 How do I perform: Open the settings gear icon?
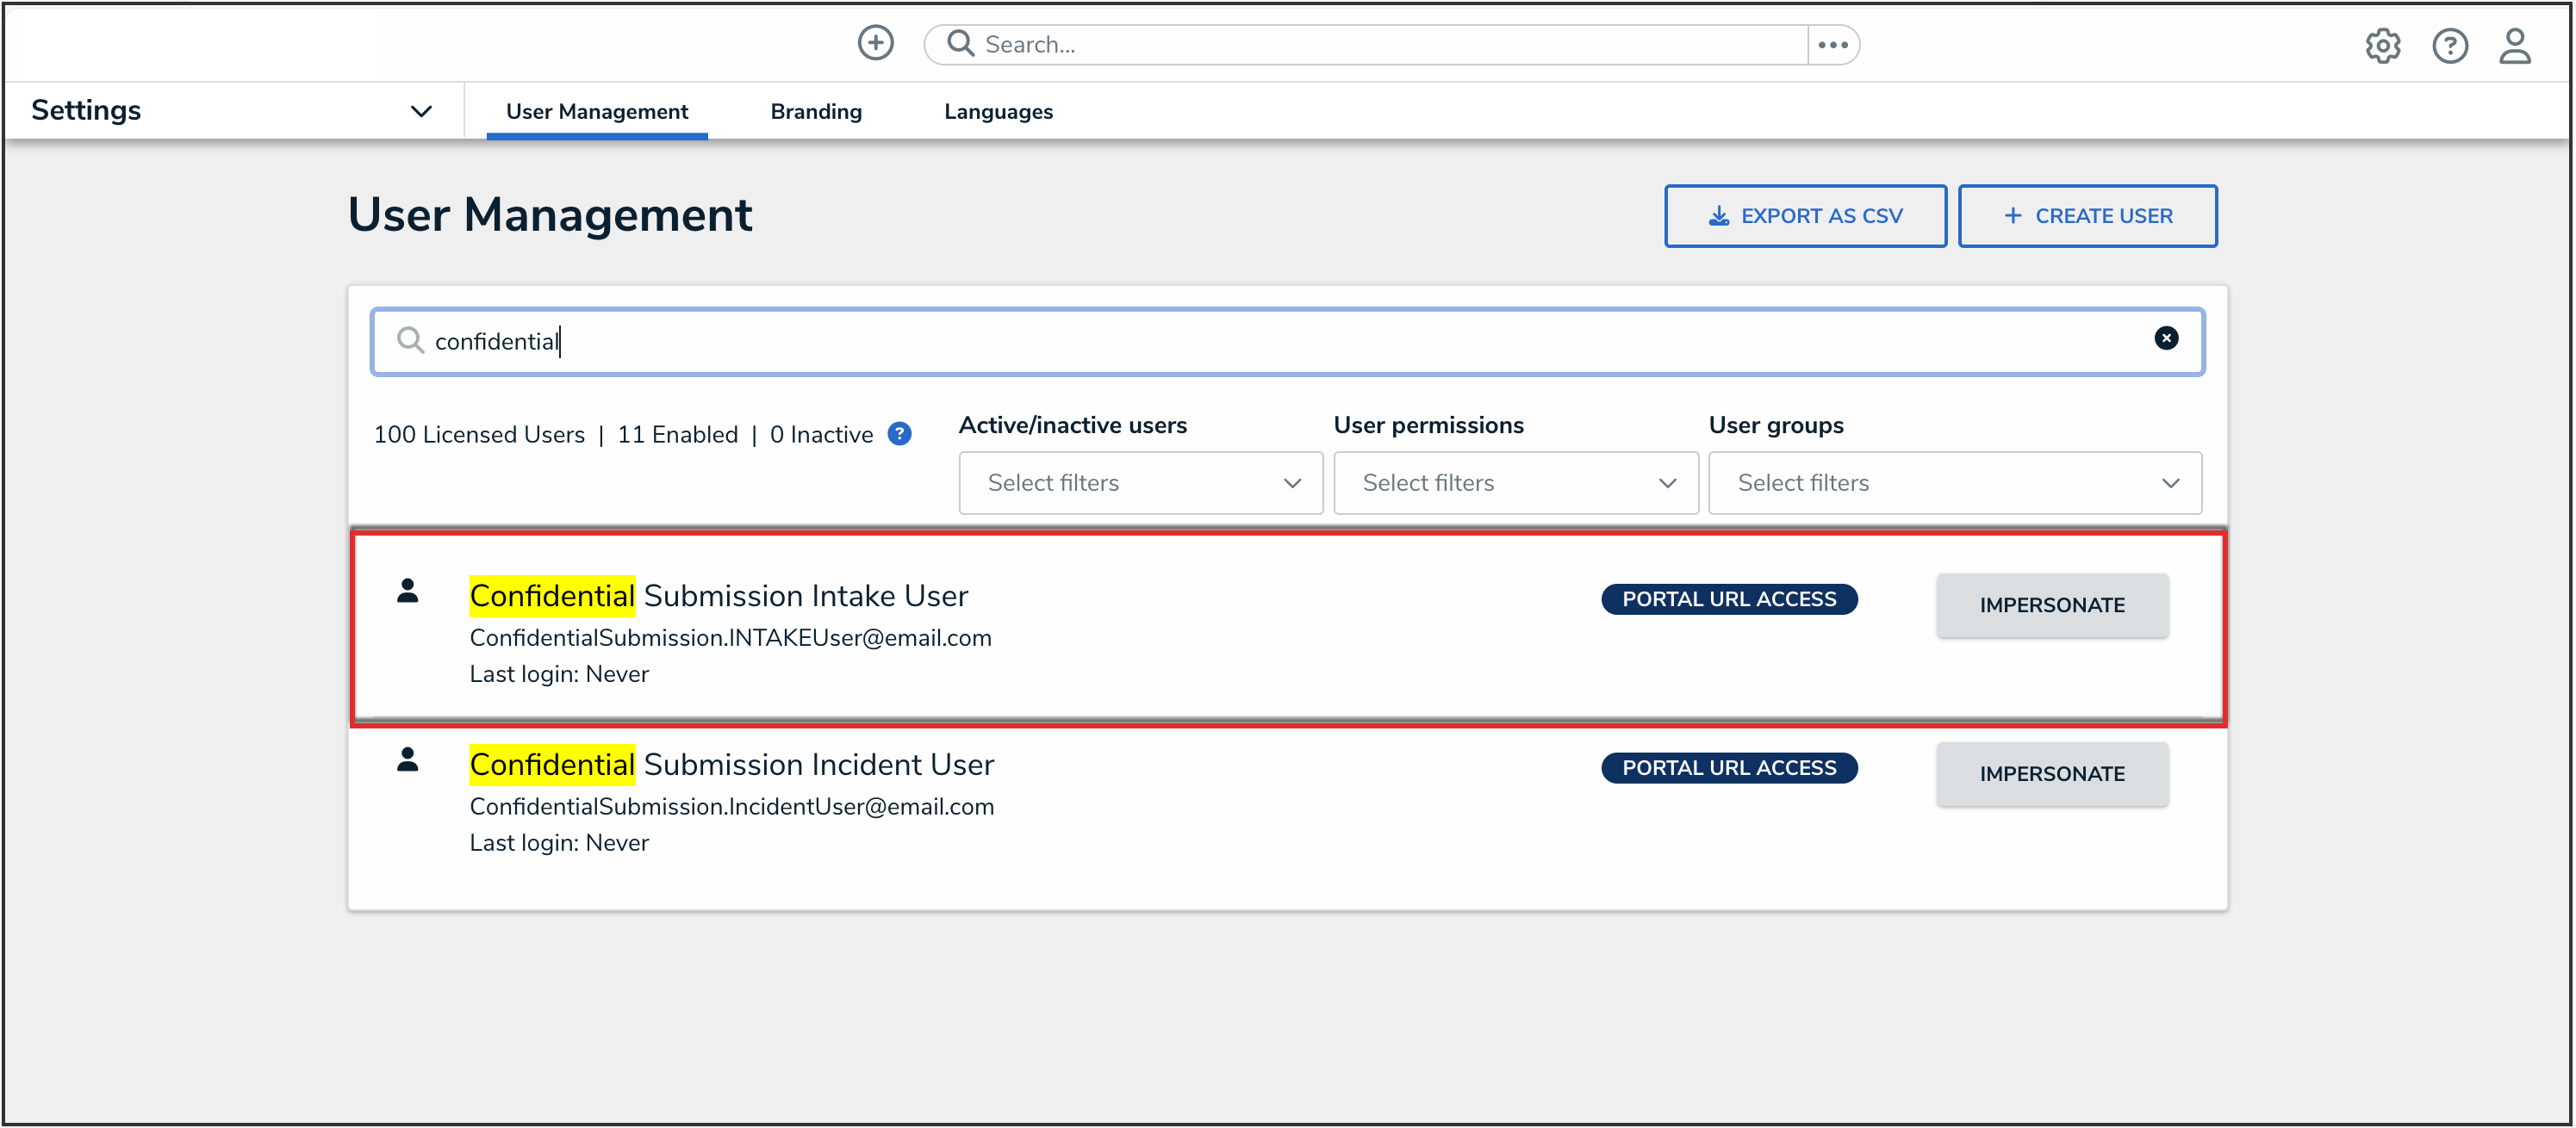click(x=2382, y=46)
